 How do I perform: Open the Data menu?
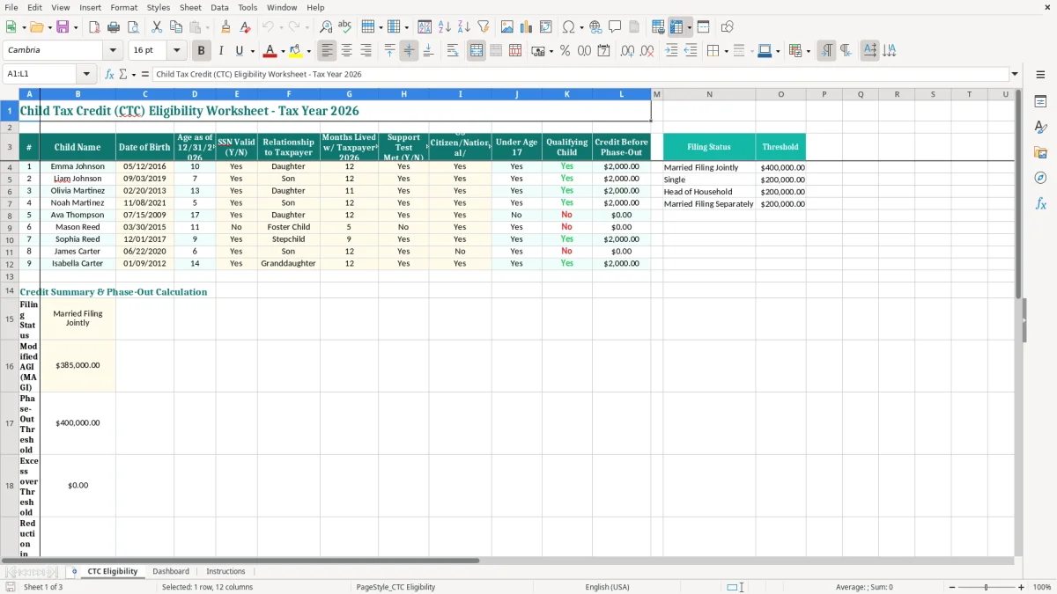219,7
